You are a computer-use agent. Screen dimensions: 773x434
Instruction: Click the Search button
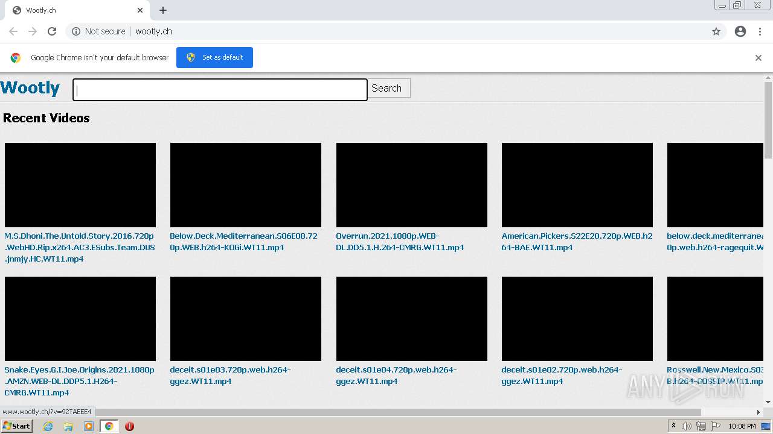pyautogui.click(x=388, y=88)
